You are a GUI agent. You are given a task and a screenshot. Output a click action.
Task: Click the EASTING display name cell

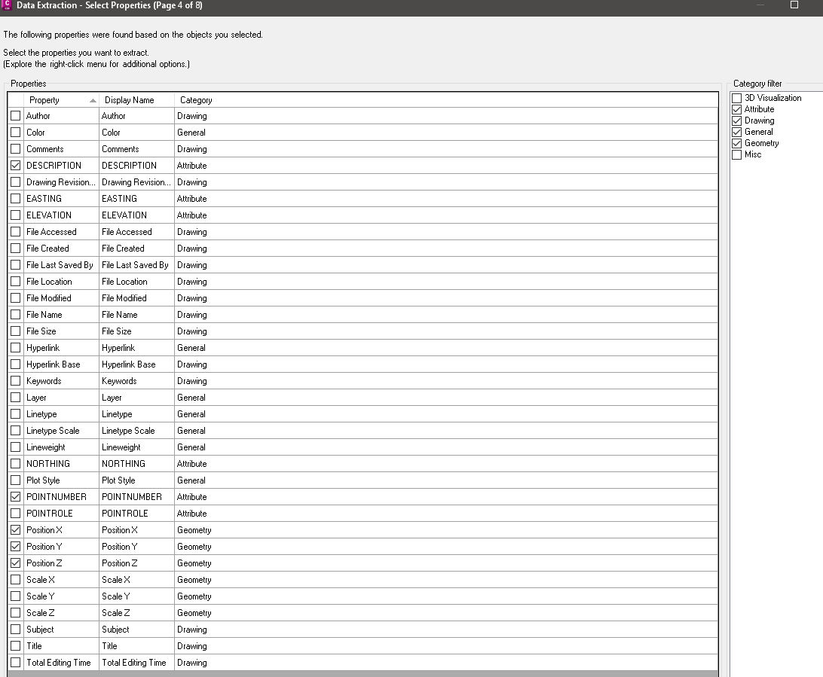coord(136,199)
